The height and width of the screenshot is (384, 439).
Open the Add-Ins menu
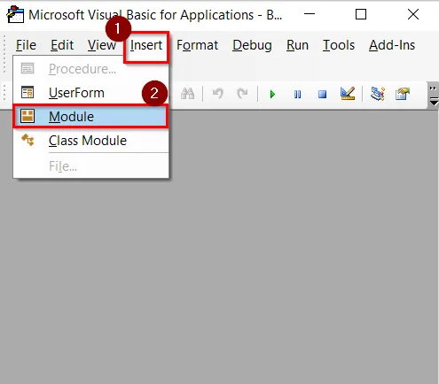(x=392, y=45)
